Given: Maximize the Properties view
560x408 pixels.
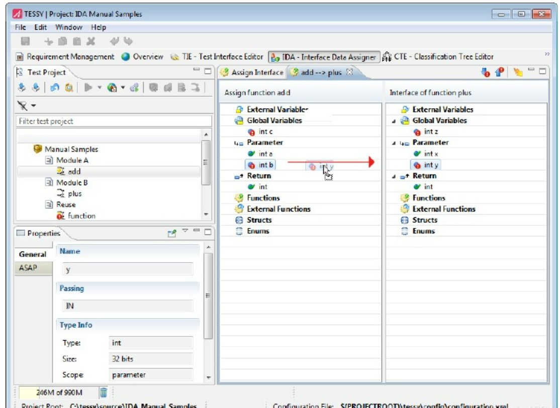Looking at the screenshot, I should (x=208, y=232).
